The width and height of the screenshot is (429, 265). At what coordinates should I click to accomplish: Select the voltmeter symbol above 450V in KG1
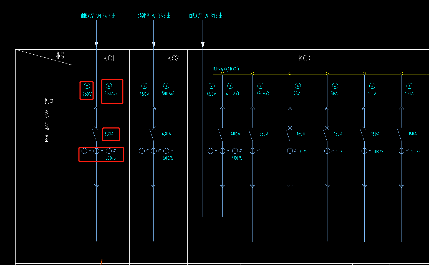click(87, 86)
